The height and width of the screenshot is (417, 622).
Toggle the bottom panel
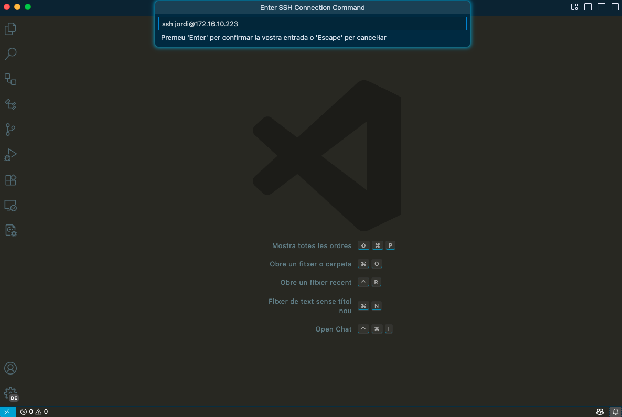602,7
